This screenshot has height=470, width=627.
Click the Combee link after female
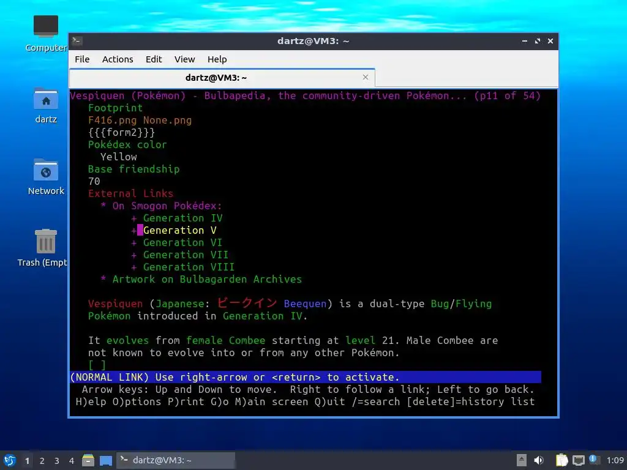[247, 340]
